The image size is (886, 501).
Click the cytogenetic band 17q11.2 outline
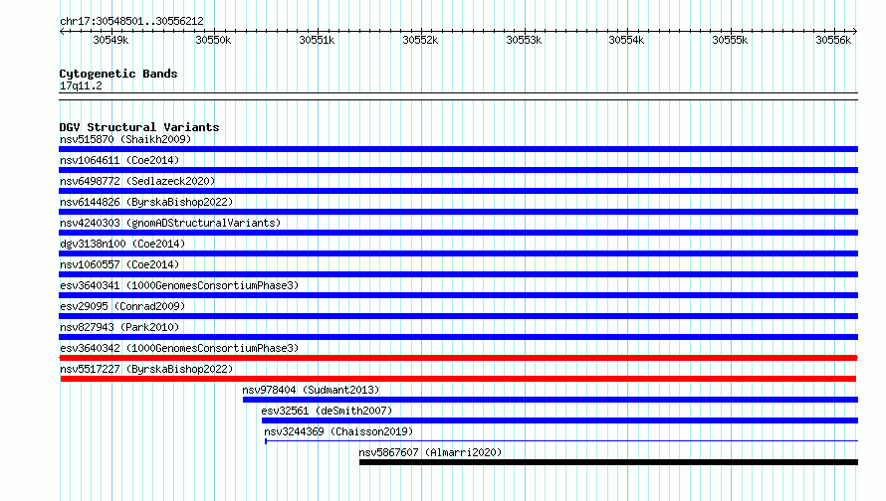click(x=458, y=96)
